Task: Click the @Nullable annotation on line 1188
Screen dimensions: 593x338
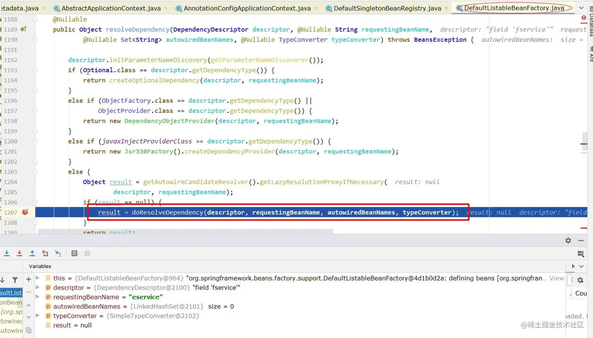Action: (70, 19)
